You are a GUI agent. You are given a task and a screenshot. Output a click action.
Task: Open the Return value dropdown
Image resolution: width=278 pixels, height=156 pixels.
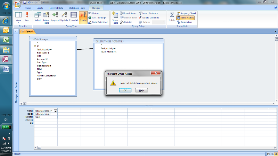point(164,22)
